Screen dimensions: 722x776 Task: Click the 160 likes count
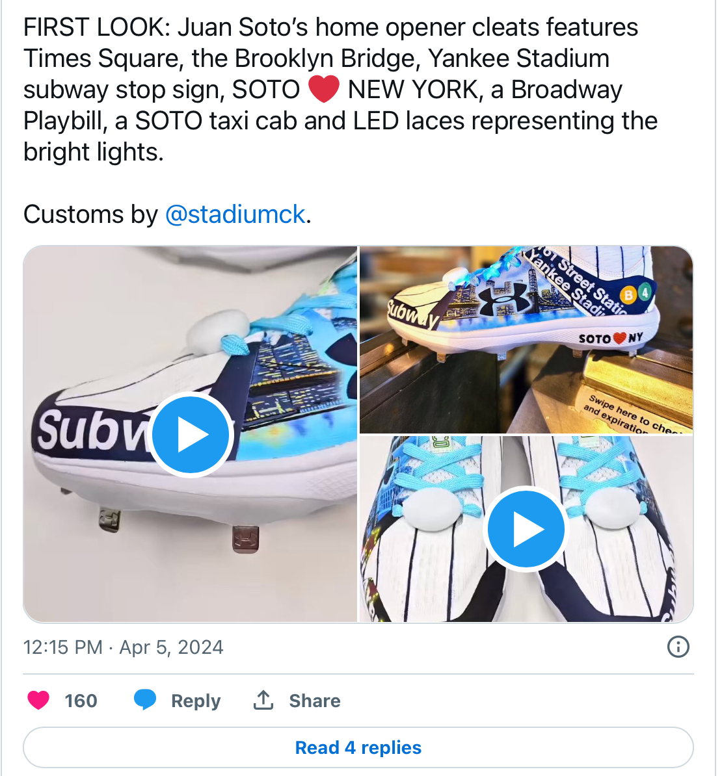pos(81,701)
